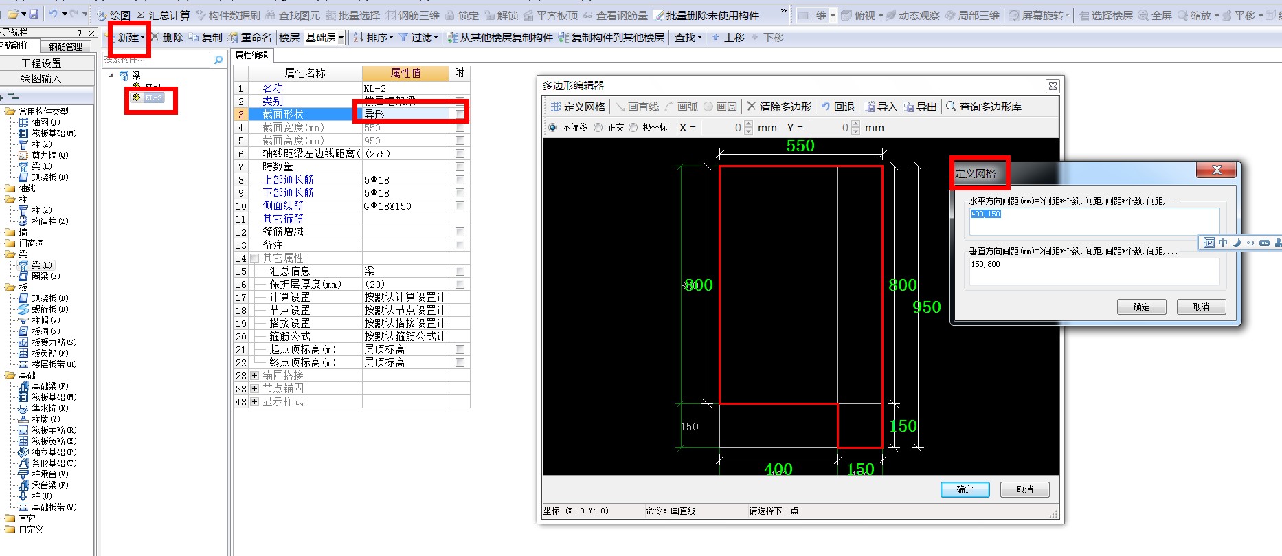Image resolution: width=1282 pixels, height=556 pixels.
Task: Click 复制 in component toolbar
Action: pyautogui.click(x=205, y=37)
